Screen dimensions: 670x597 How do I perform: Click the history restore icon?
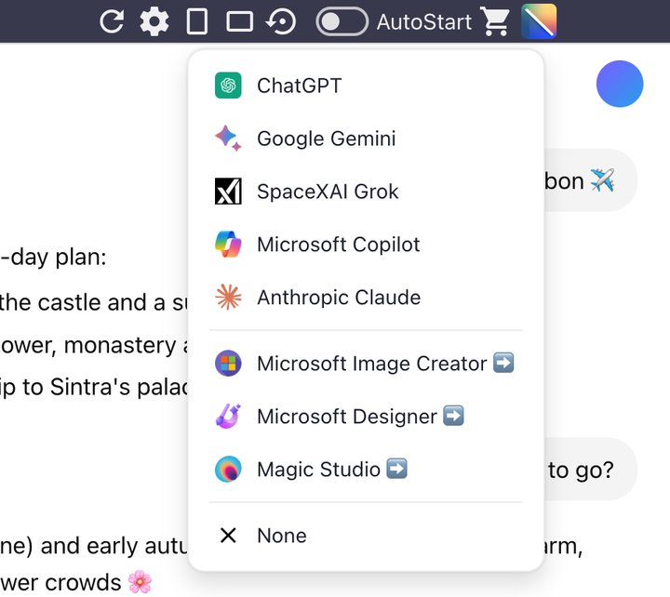[281, 21]
